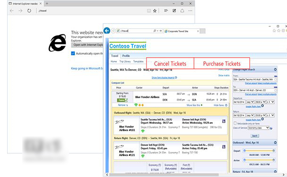
Task: Click the IE new tab button
Action: (202, 31)
